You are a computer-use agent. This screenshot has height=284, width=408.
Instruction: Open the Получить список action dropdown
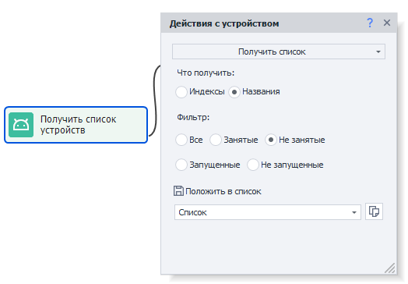[279, 51]
